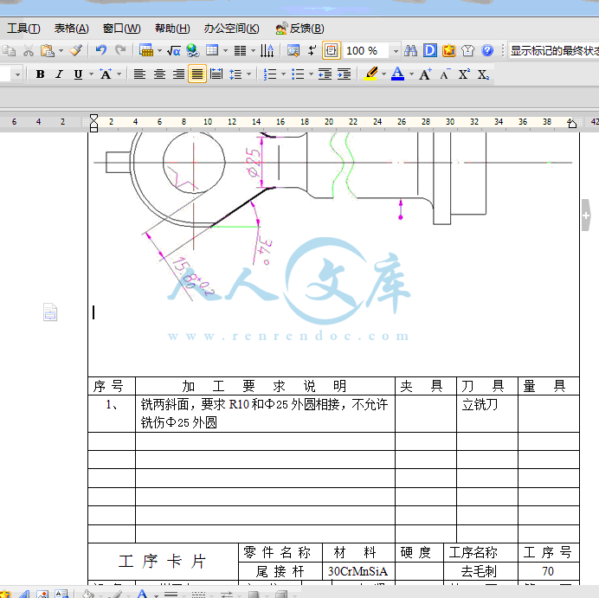Expand the insert table dropdown arrow
The image size is (599, 598).
pos(159,50)
